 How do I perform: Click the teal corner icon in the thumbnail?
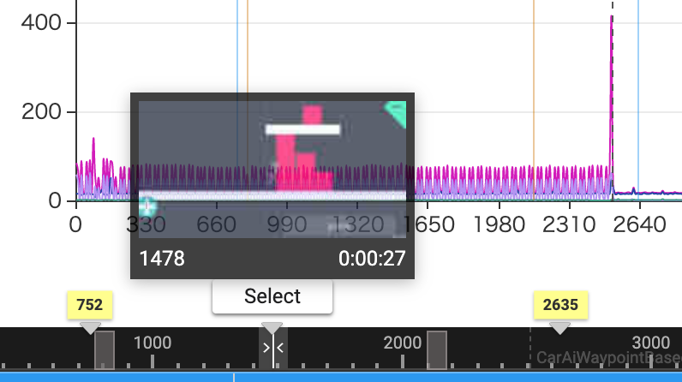point(395,112)
